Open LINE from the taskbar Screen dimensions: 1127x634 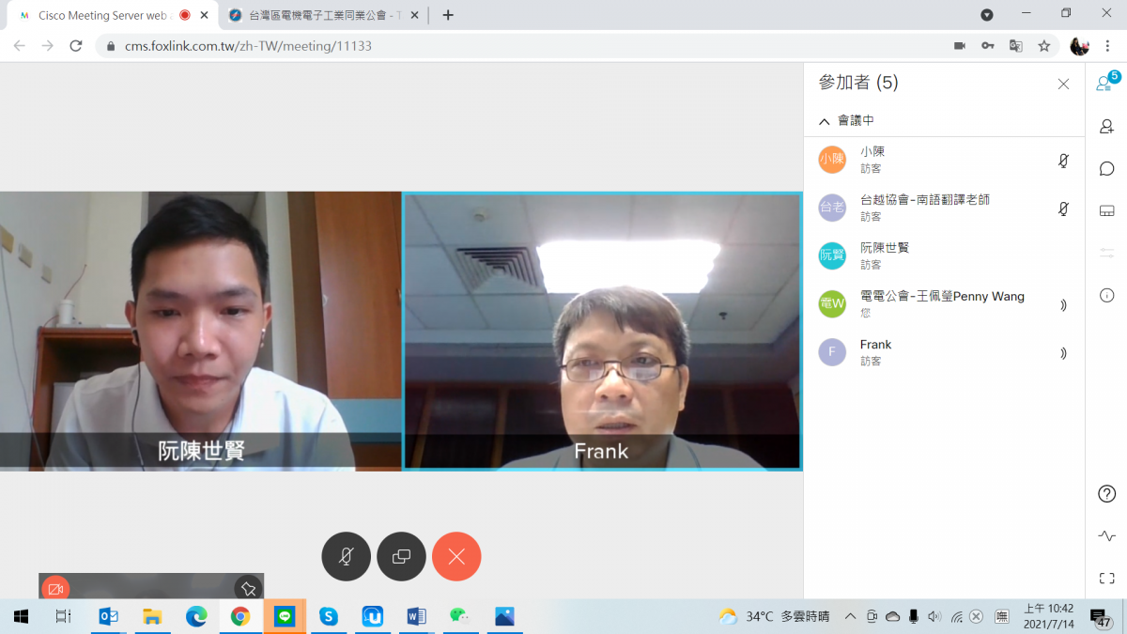(285, 616)
